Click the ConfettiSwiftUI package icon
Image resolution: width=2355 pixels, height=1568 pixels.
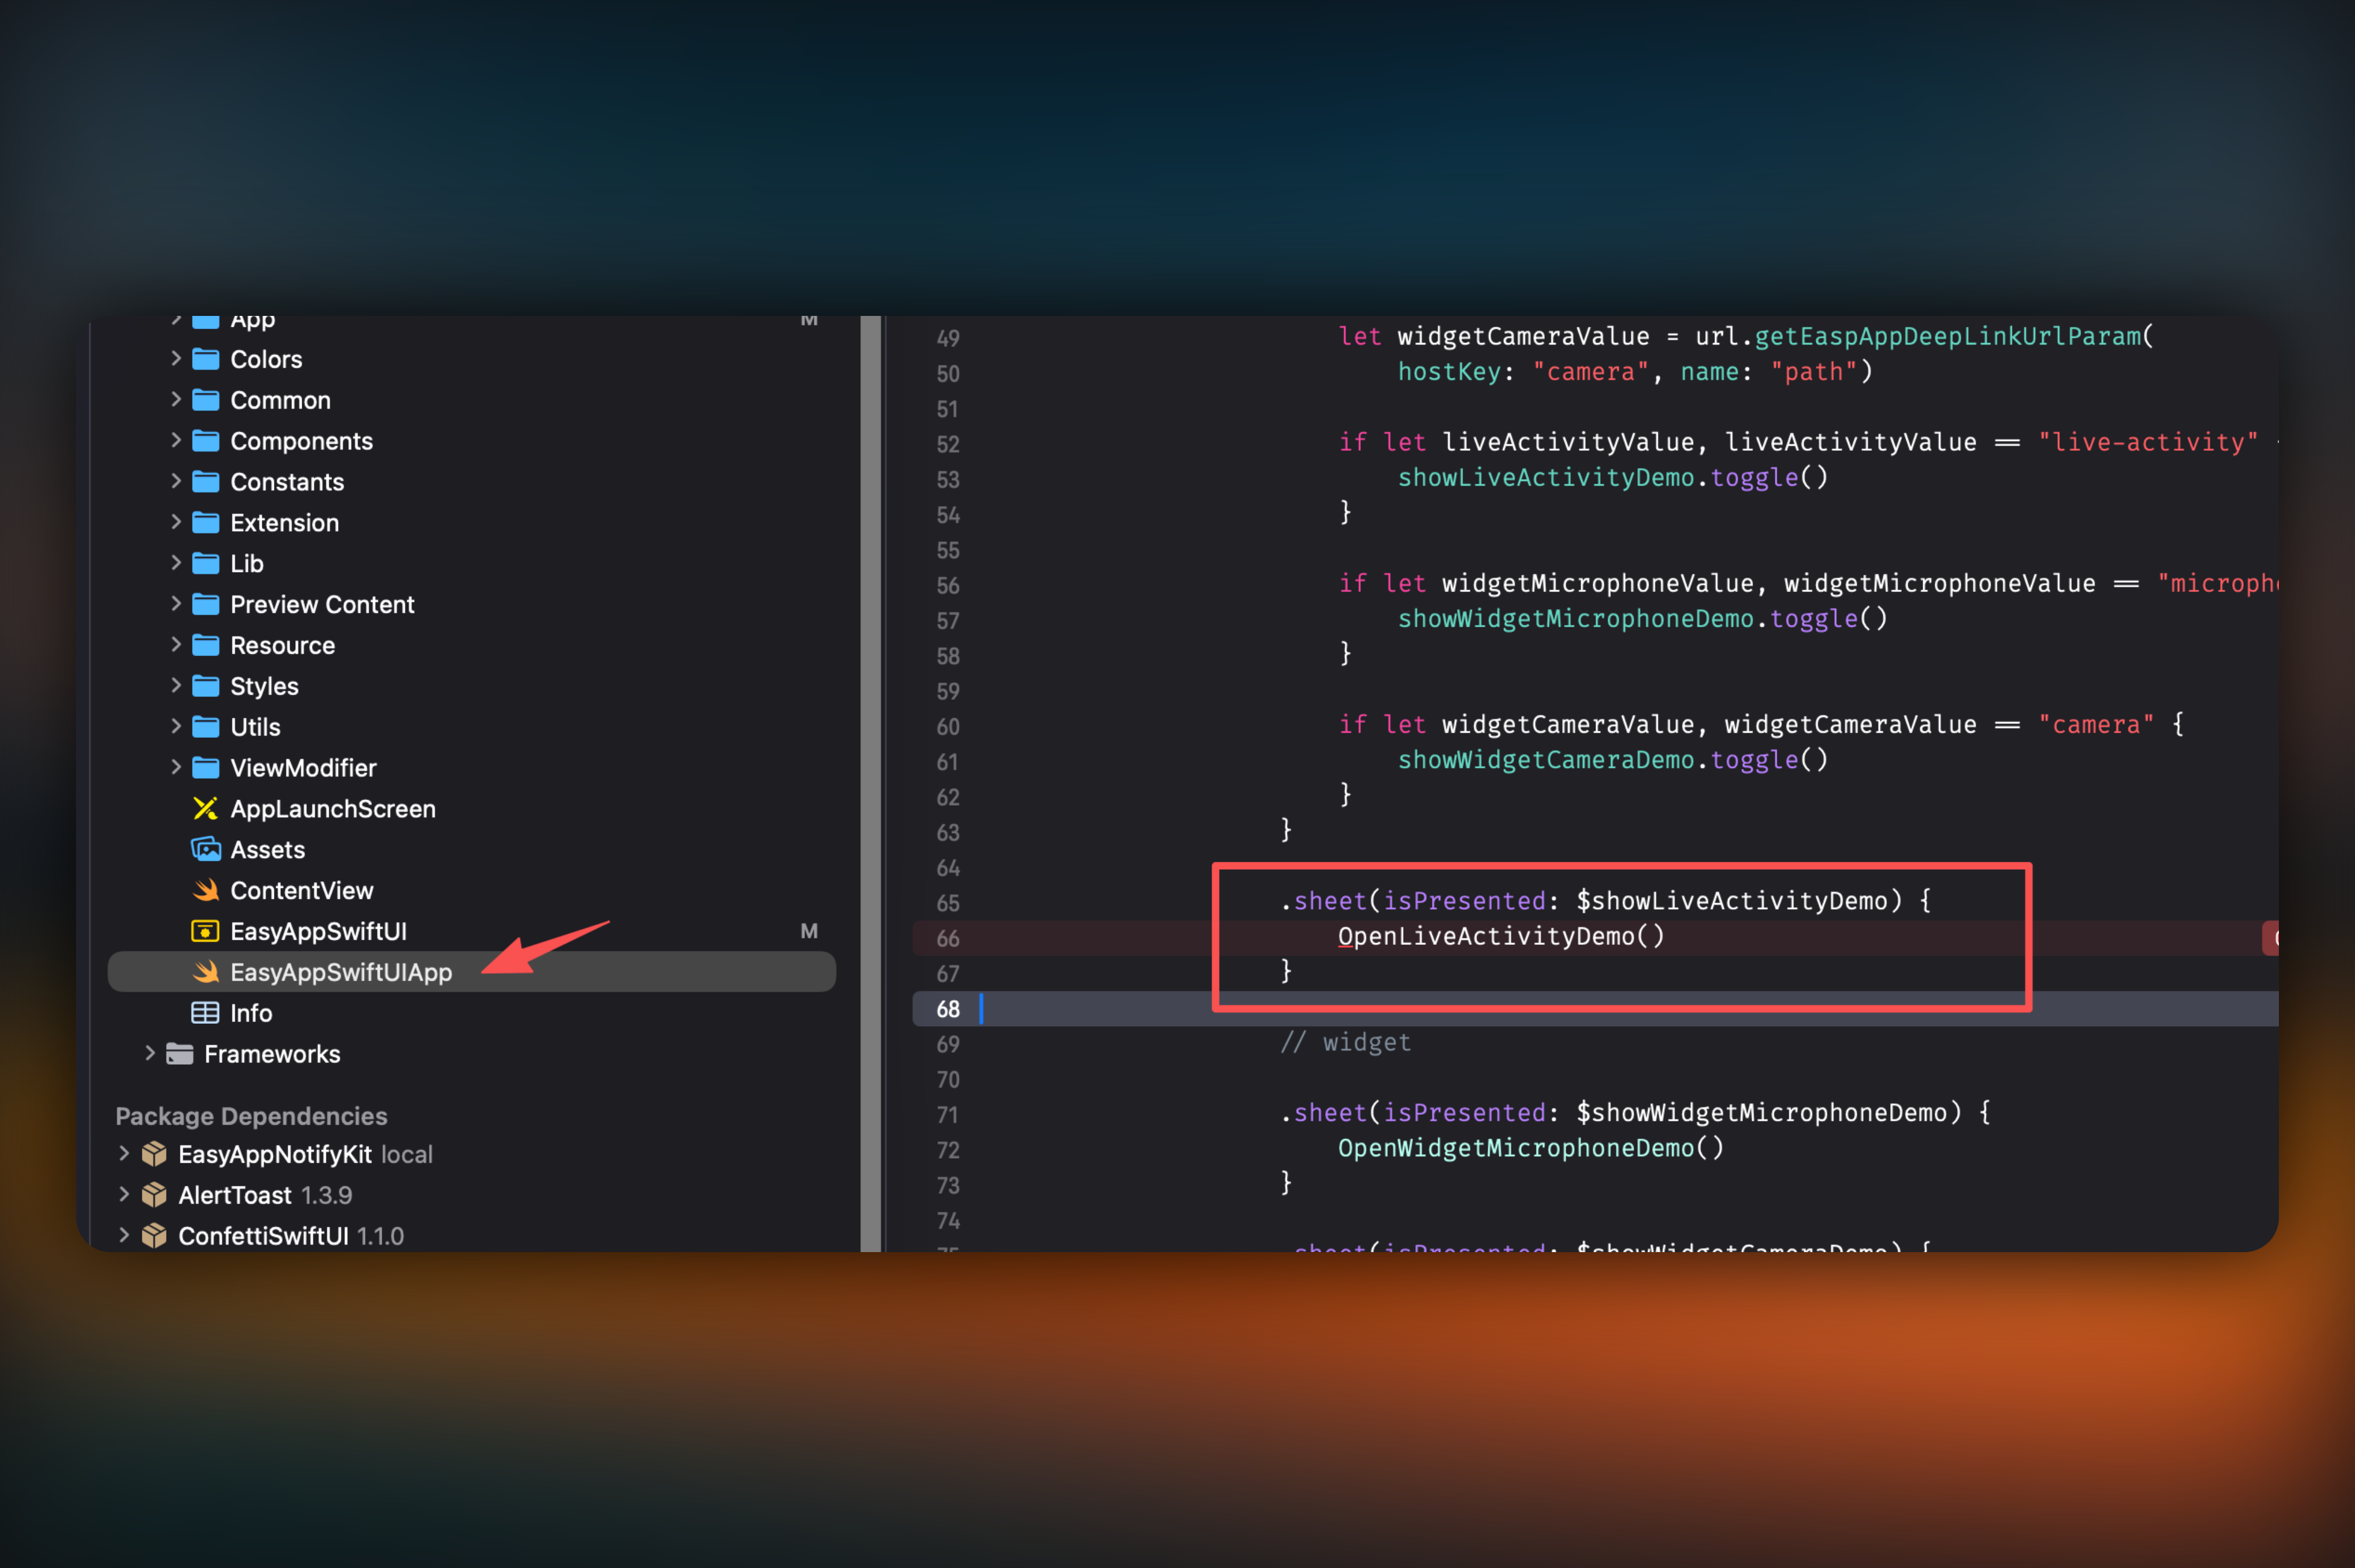click(x=155, y=1235)
